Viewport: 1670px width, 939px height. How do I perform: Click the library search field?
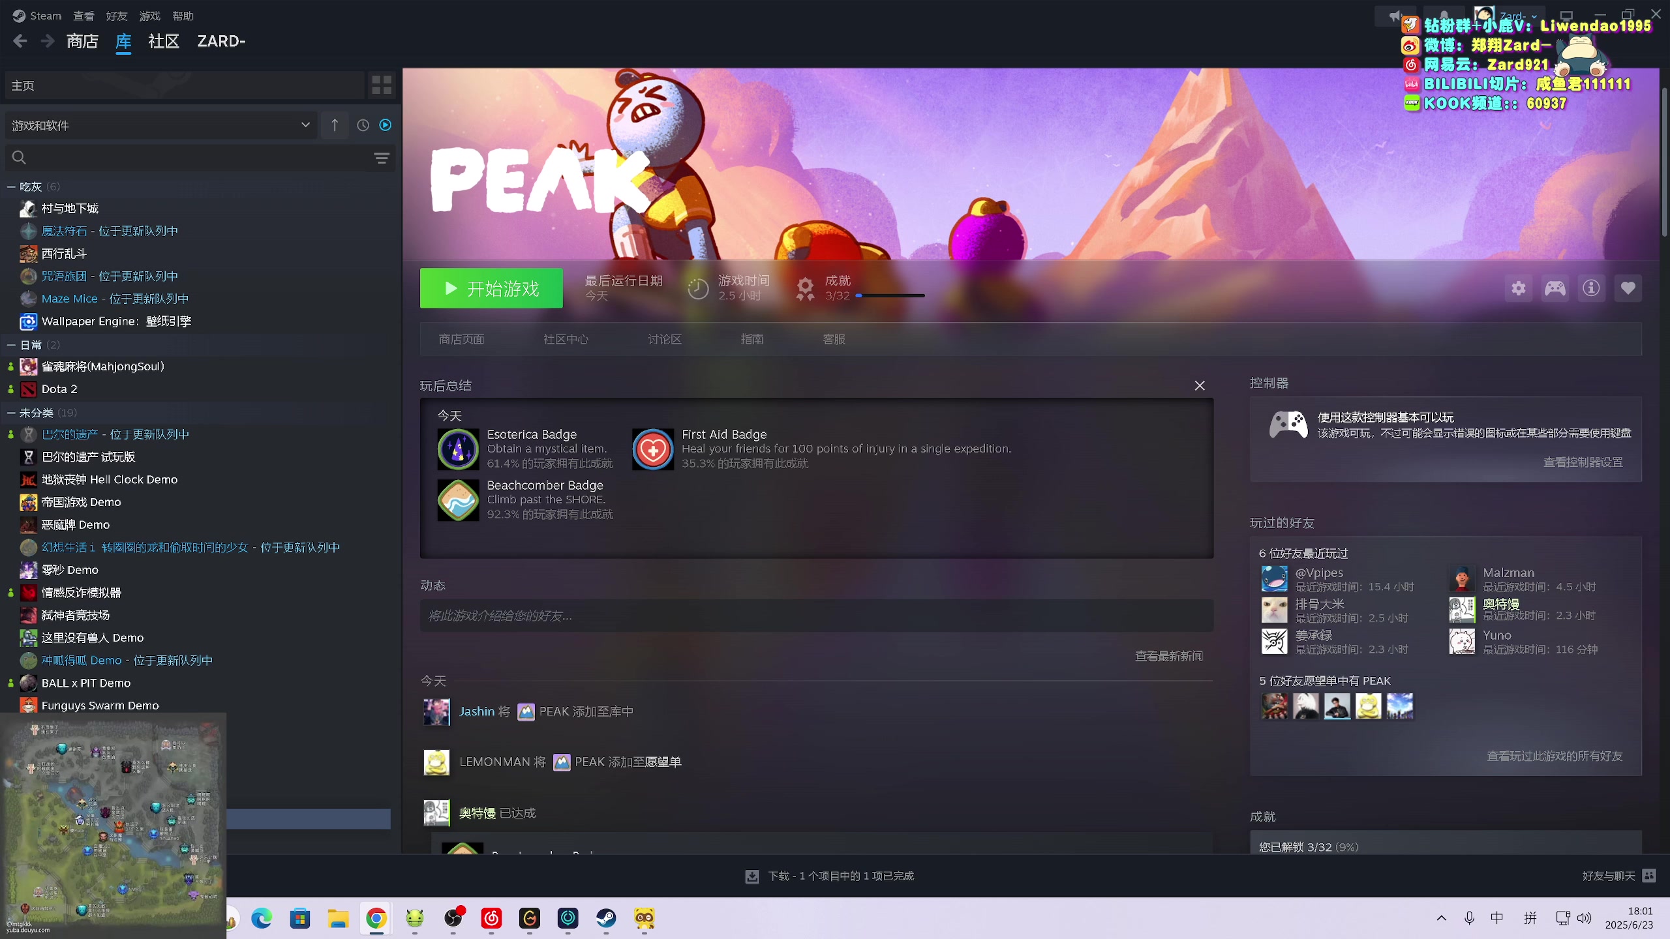pyautogui.click(x=200, y=158)
